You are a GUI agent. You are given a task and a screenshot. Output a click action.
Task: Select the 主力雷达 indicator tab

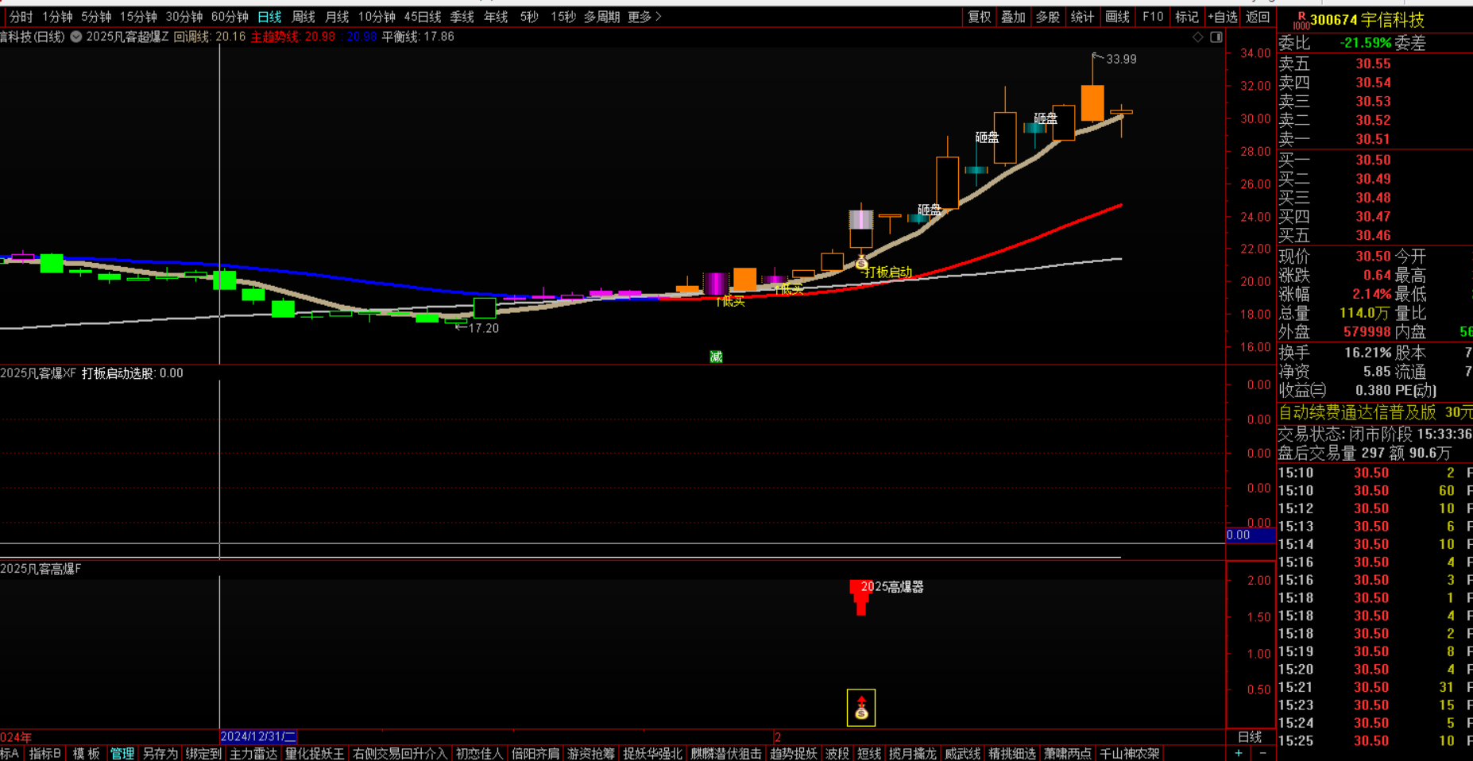coord(253,753)
